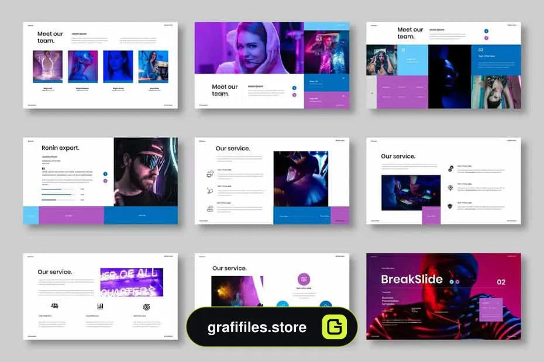Viewport: 544px width, 362px height.
Task: Select the target icon on the neon sign slide
Action: coord(146,306)
